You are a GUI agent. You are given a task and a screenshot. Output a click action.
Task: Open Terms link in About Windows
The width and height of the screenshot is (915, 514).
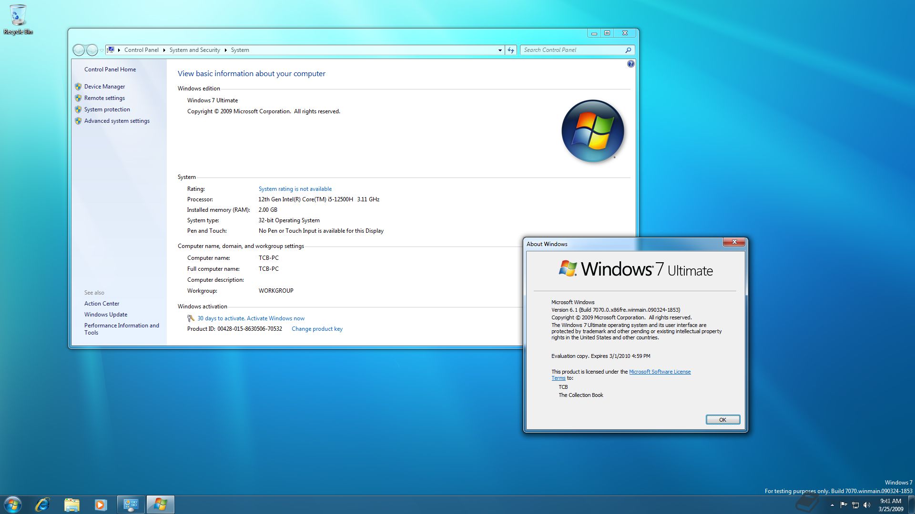(558, 378)
